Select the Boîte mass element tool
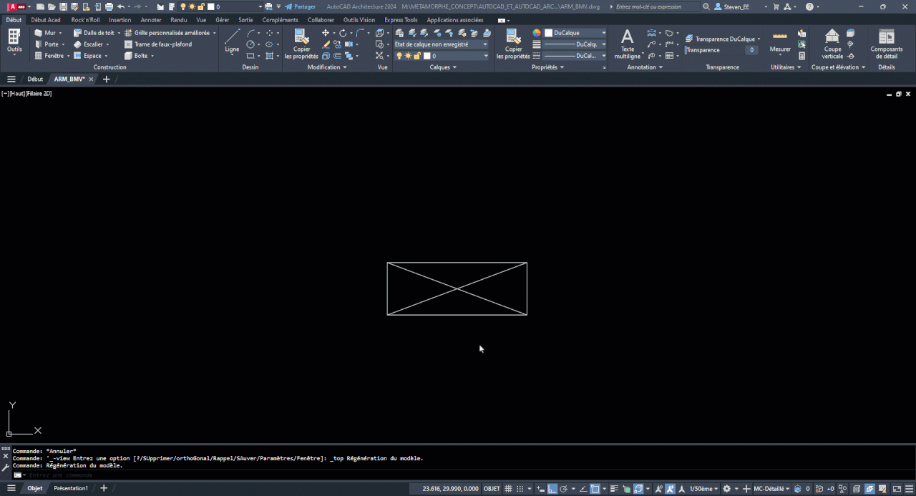 [136, 56]
